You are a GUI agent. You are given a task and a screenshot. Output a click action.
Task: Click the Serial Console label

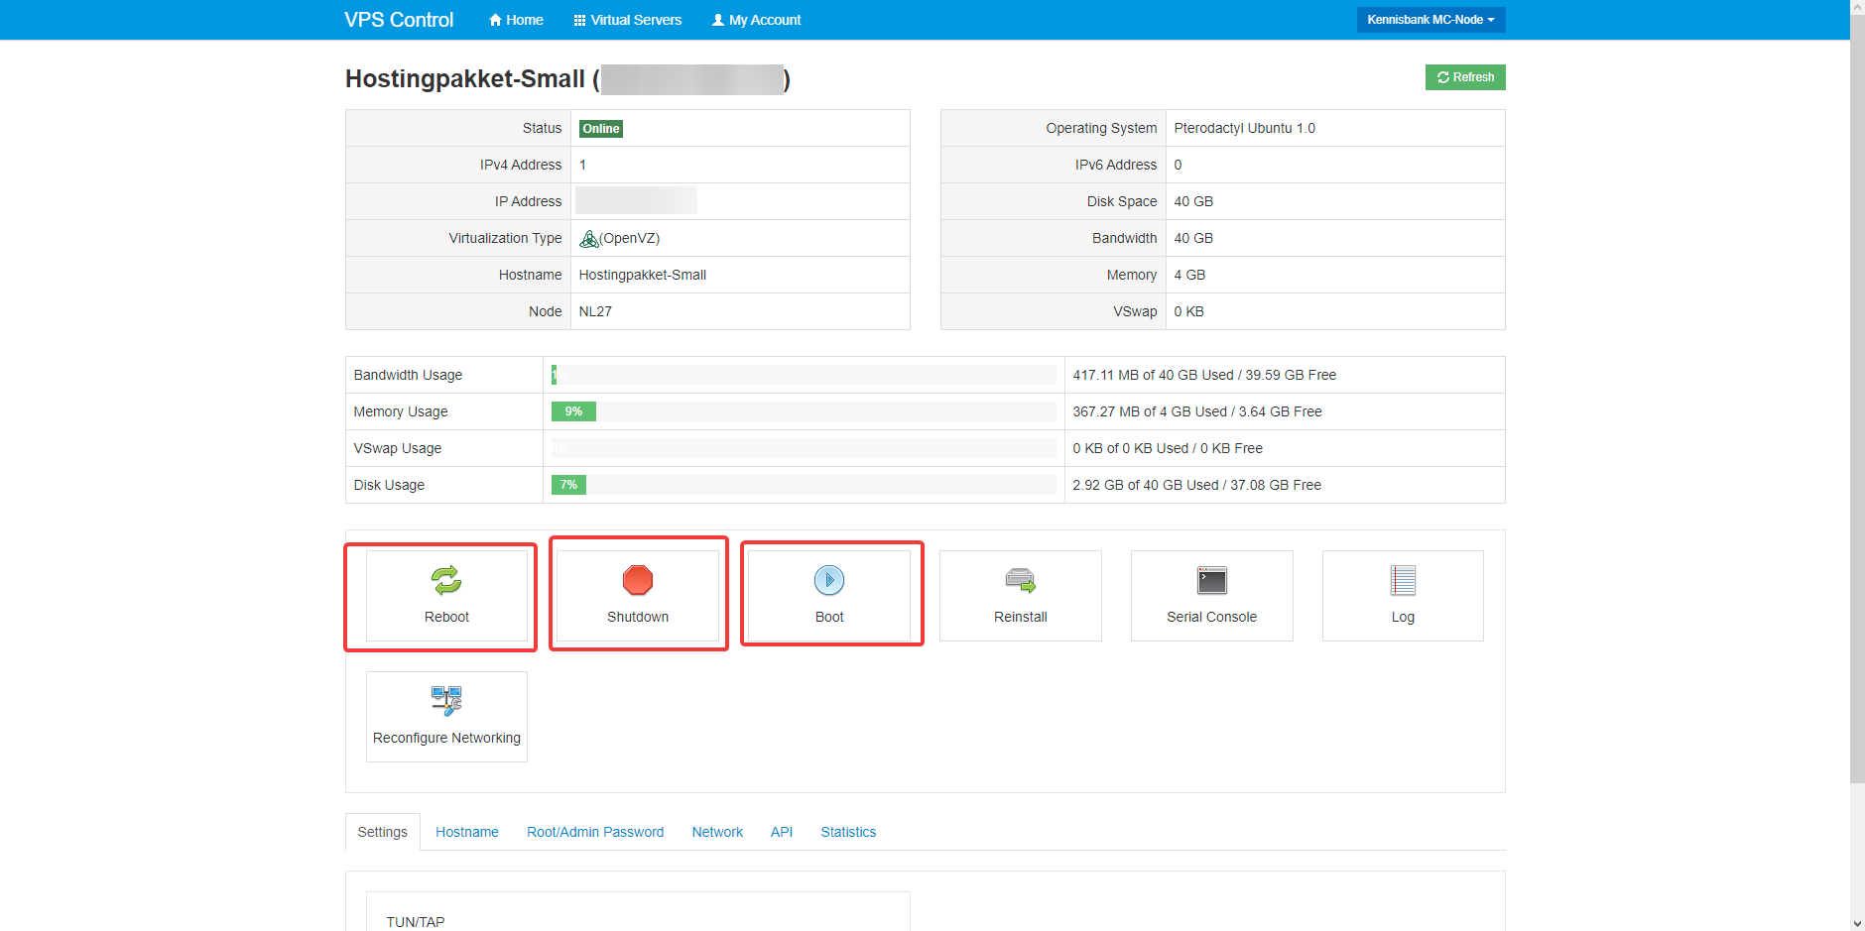pyautogui.click(x=1211, y=617)
